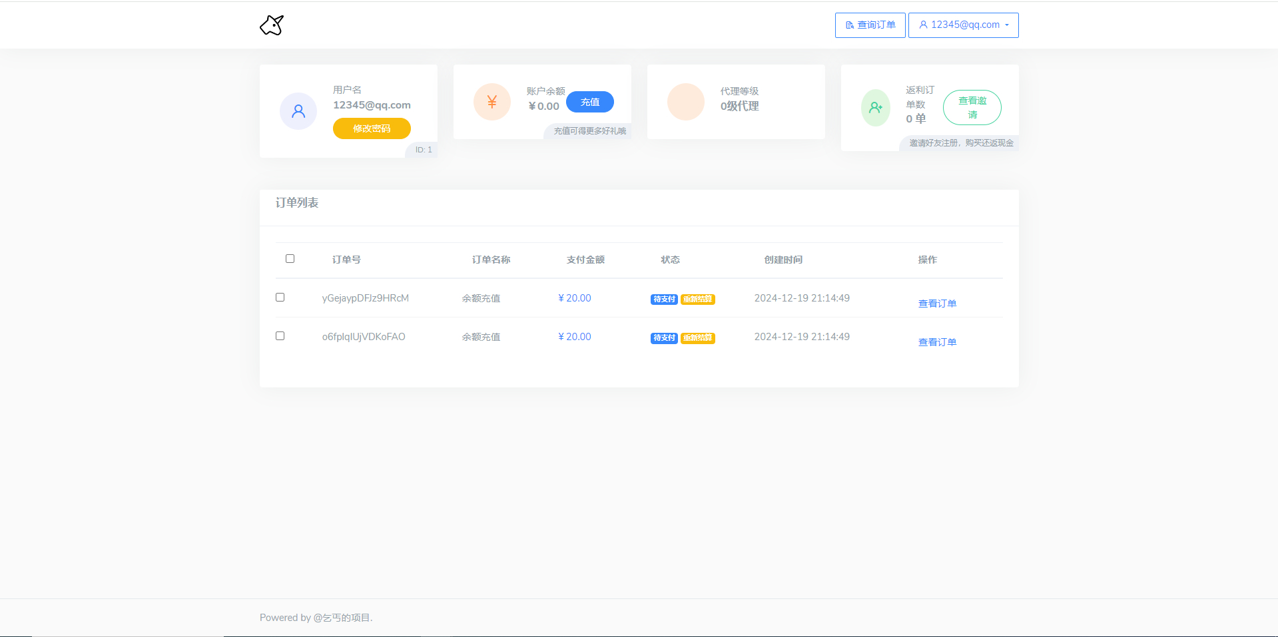Toggle the select-all orders checkbox
This screenshot has width=1278, height=637.
tap(290, 259)
